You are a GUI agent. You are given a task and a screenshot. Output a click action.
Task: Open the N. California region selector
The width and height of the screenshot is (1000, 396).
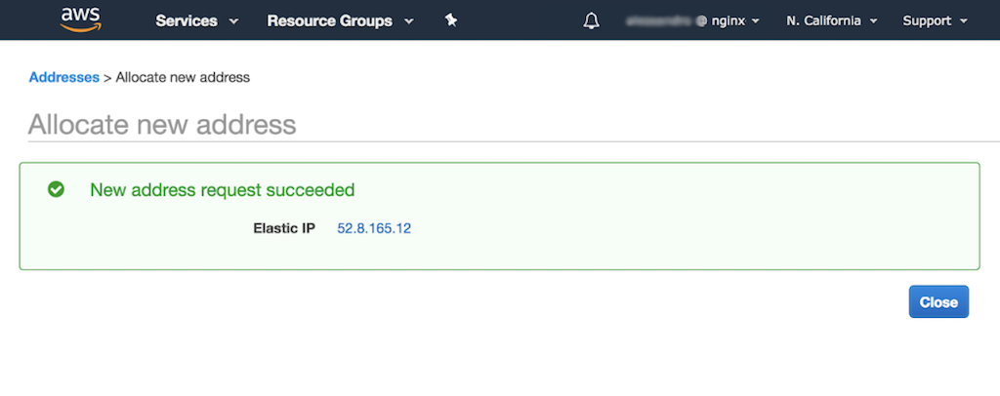tap(823, 20)
